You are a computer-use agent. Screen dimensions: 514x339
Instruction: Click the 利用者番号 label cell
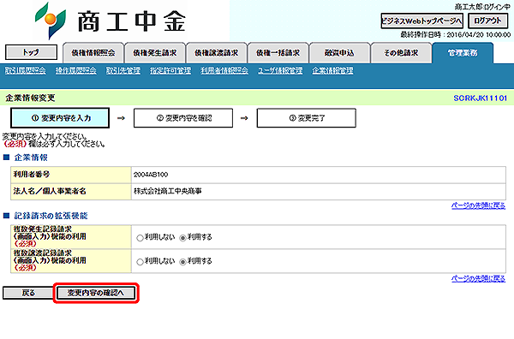pyautogui.click(x=71, y=175)
